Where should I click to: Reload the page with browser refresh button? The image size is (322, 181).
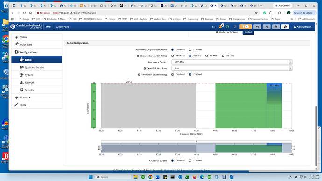pyautogui.click(x=24, y=13)
